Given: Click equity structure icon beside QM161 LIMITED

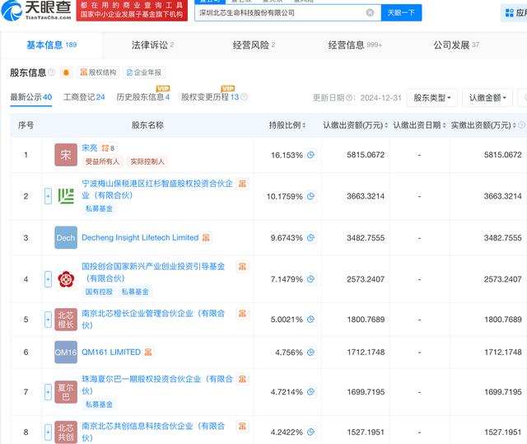Looking at the screenshot, I should (x=147, y=352).
